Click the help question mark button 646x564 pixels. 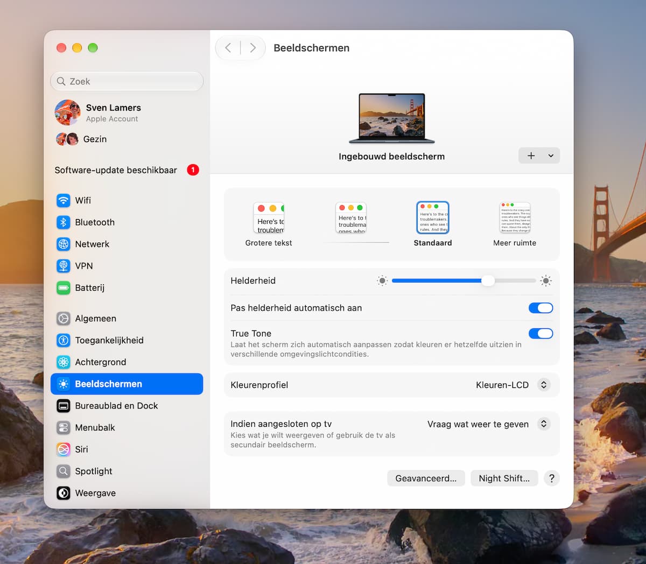[x=552, y=478]
